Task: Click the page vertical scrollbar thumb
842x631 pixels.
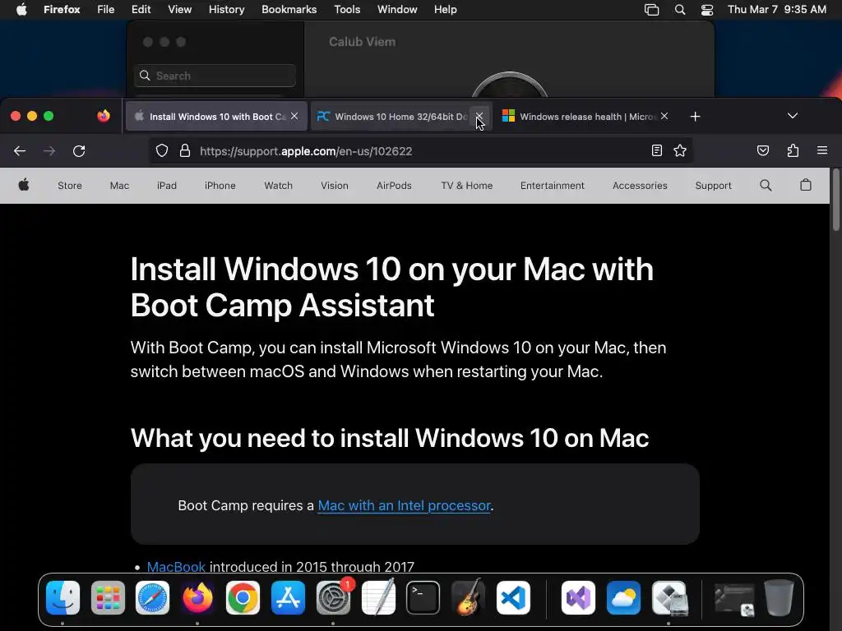Action: point(835,200)
